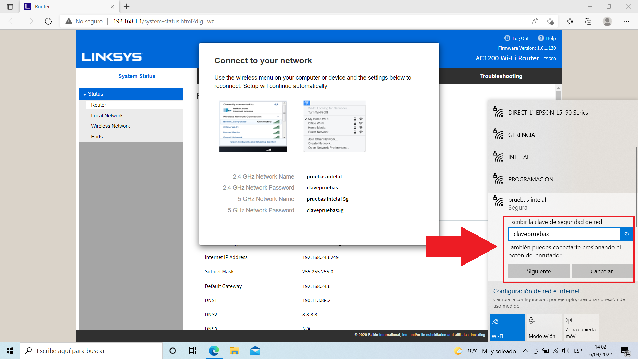Open Configuración de red e Internet link
This screenshot has width=638, height=359.
(x=536, y=291)
